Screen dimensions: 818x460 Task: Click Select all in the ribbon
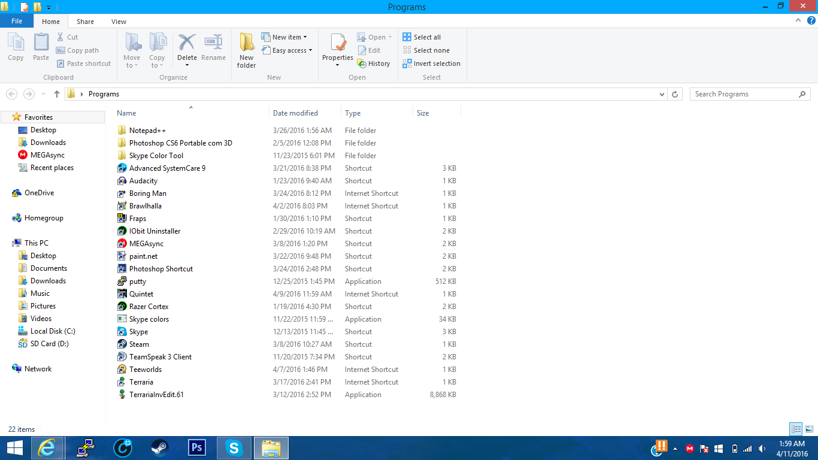coord(422,37)
